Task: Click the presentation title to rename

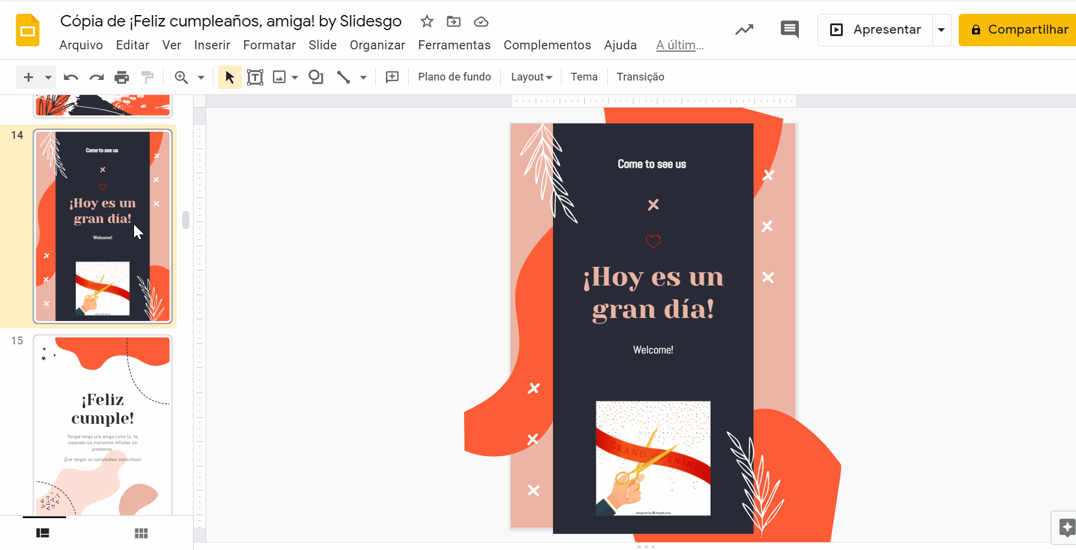Action: (x=231, y=21)
